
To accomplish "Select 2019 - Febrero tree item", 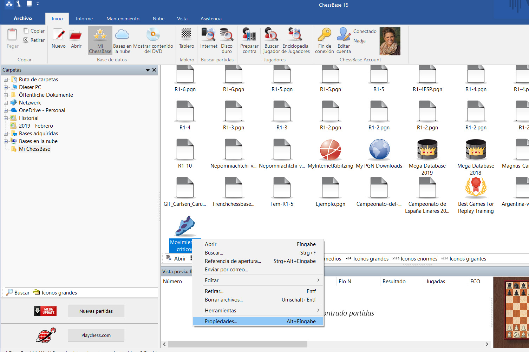I will coord(36,126).
